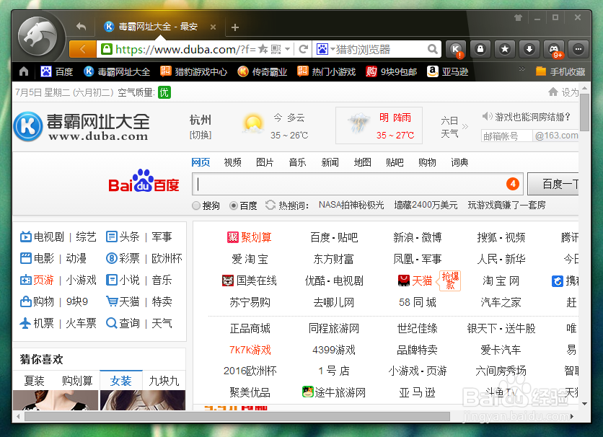Open 亚马逊 bookmark
603x437 pixels.
(448, 71)
